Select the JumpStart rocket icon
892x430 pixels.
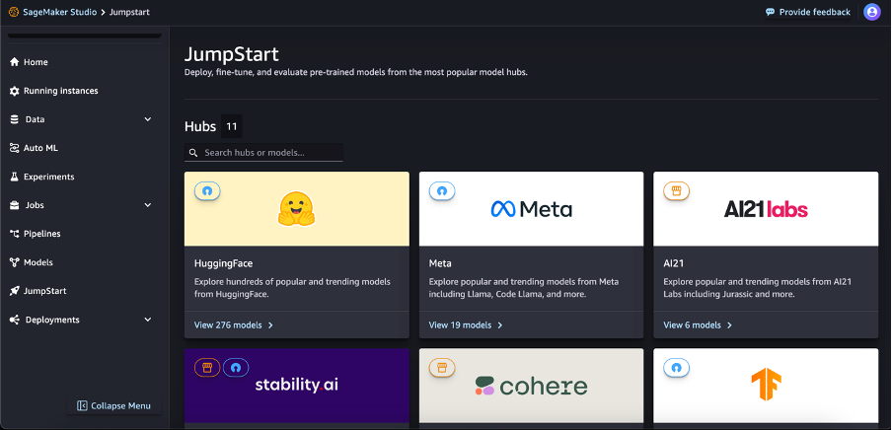pyautogui.click(x=15, y=291)
